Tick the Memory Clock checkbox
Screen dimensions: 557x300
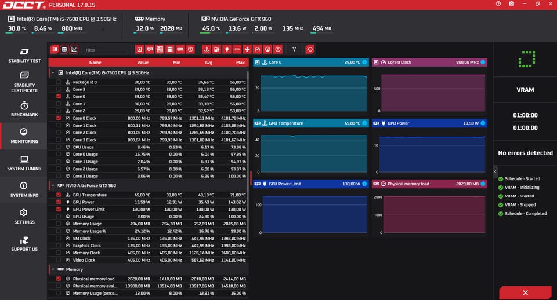(x=58, y=253)
